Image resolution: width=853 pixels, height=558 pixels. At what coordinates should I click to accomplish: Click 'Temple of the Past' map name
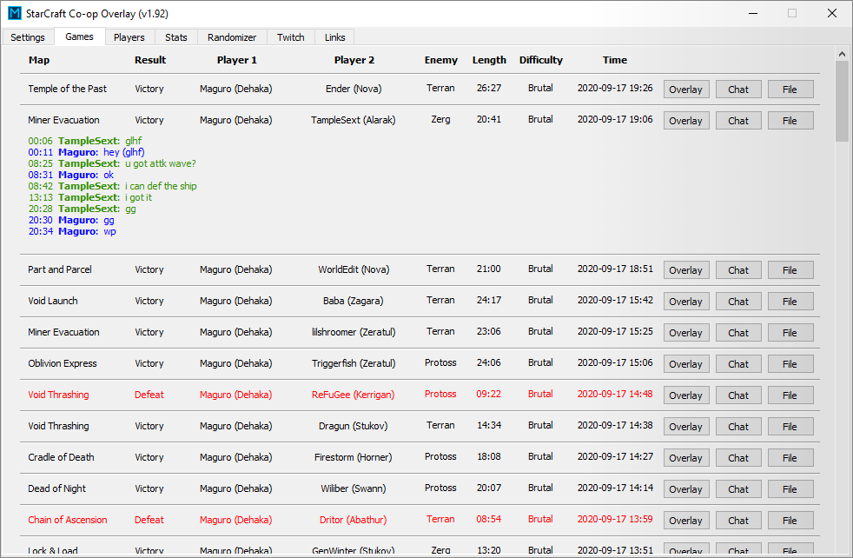point(68,88)
